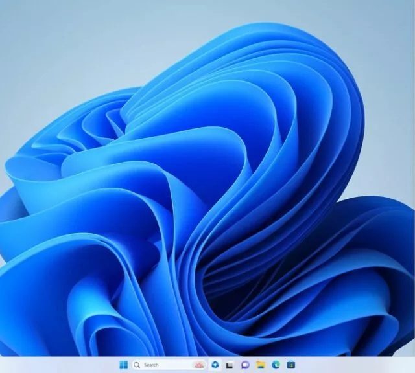The image size is (415, 373).
Task: Open the Windows Start menu
Action: coord(124,365)
